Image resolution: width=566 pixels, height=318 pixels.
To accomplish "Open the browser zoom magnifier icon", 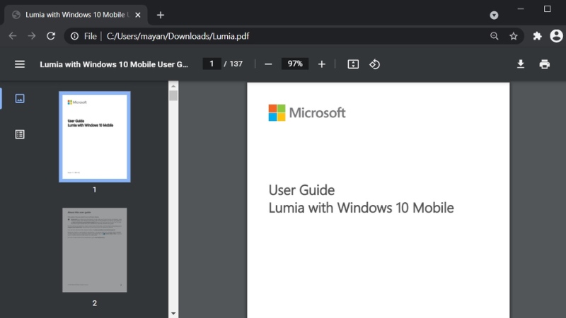I will point(494,36).
